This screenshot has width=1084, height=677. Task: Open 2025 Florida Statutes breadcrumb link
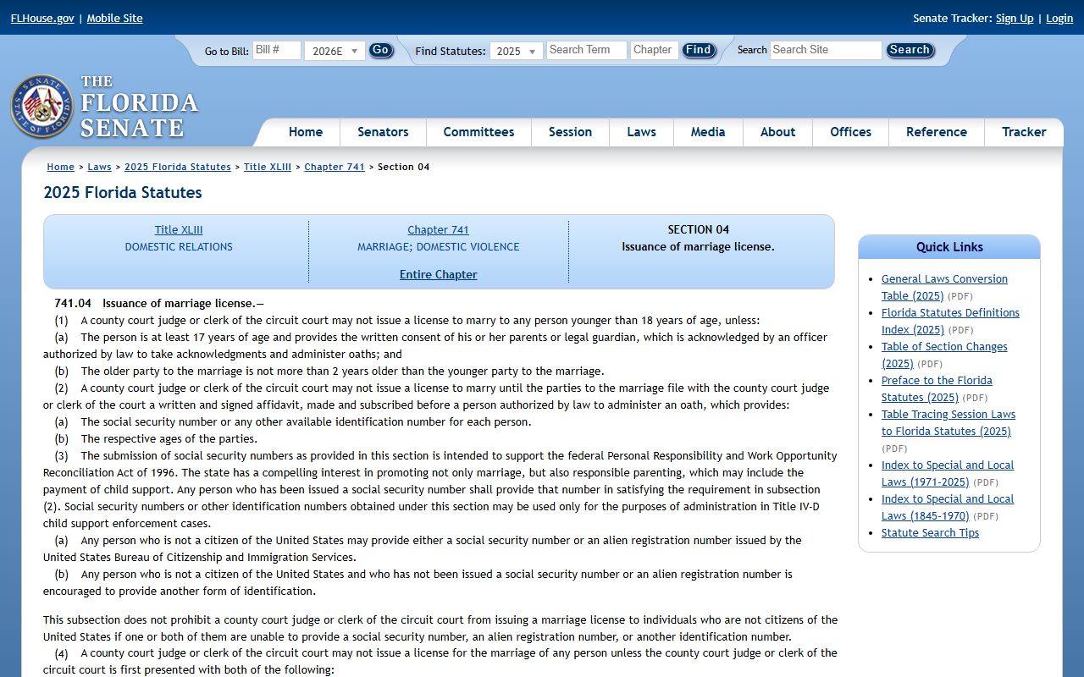pos(178,167)
